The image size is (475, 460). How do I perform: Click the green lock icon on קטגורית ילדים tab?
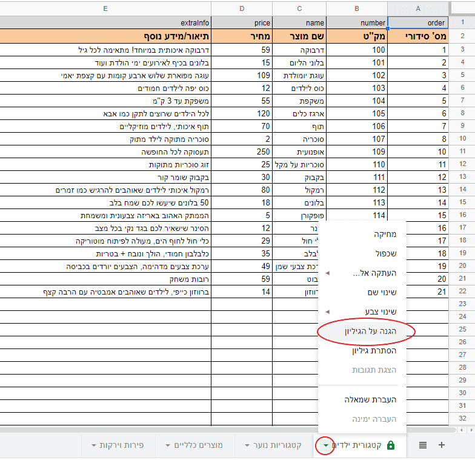(391, 445)
